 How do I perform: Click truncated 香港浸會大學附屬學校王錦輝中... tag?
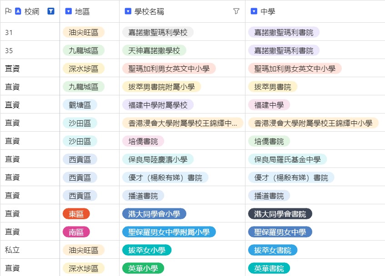click(183, 123)
